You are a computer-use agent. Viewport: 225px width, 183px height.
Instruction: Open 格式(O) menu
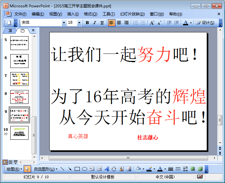click(91, 14)
